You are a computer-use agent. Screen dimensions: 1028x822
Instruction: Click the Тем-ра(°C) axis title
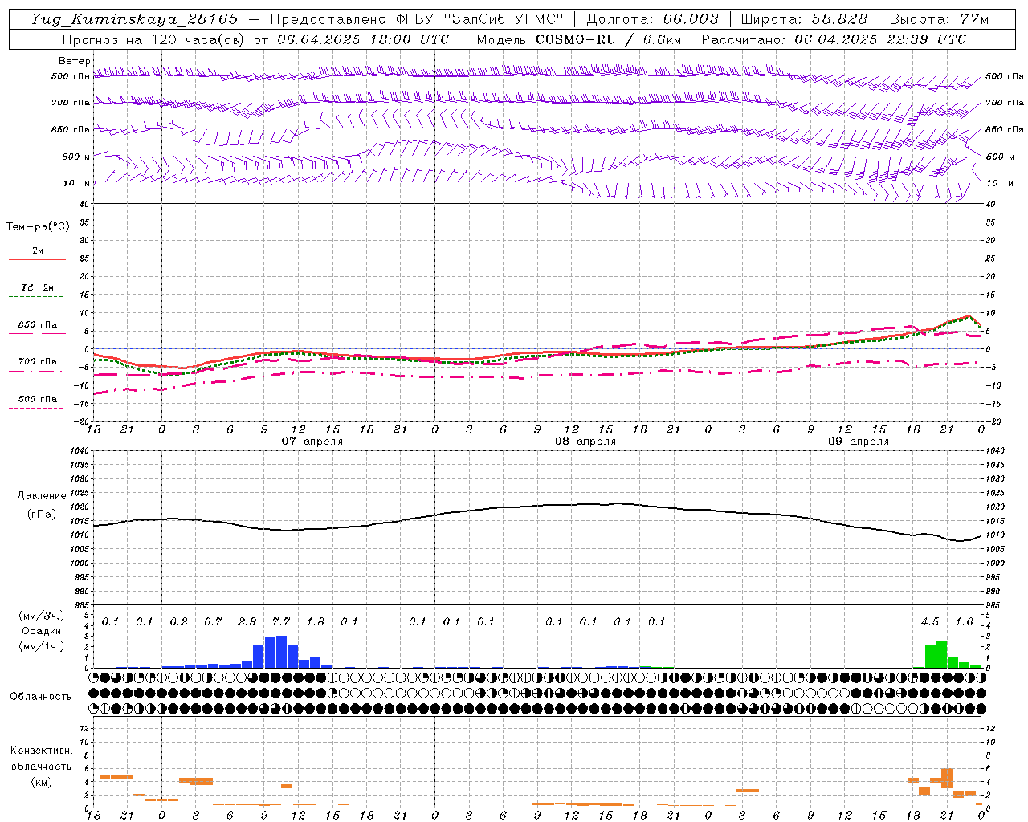[38, 227]
